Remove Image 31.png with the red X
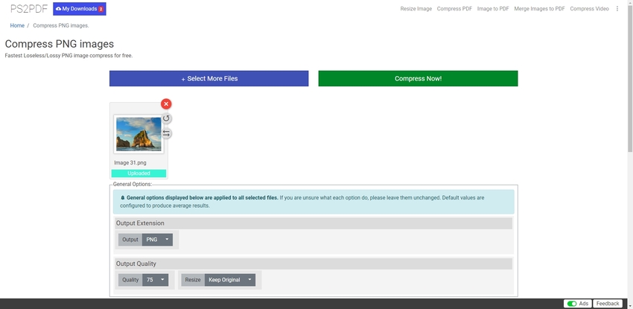Image resolution: width=633 pixels, height=309 pixels. point(166,104)
